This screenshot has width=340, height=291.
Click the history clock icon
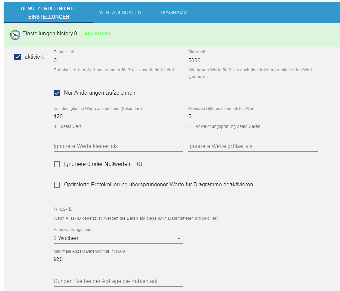coord(15,35)
